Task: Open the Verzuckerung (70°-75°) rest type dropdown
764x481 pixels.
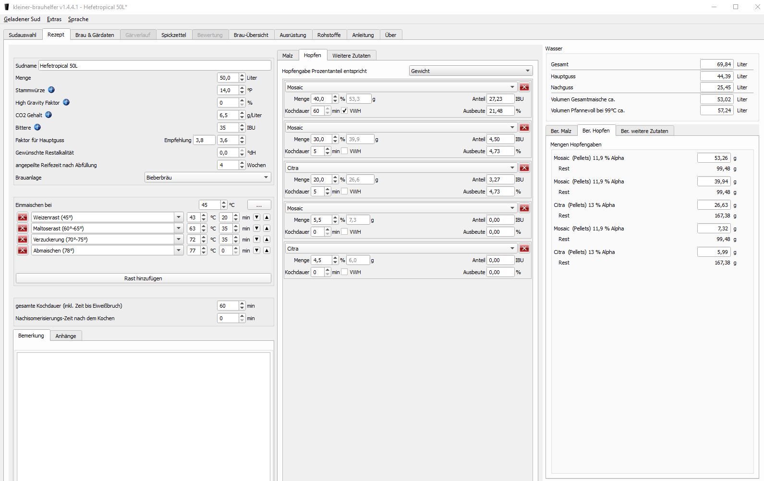Action: click(178, 240)
